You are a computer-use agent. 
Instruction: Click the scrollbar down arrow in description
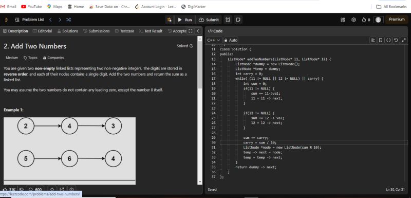point(200,182)
